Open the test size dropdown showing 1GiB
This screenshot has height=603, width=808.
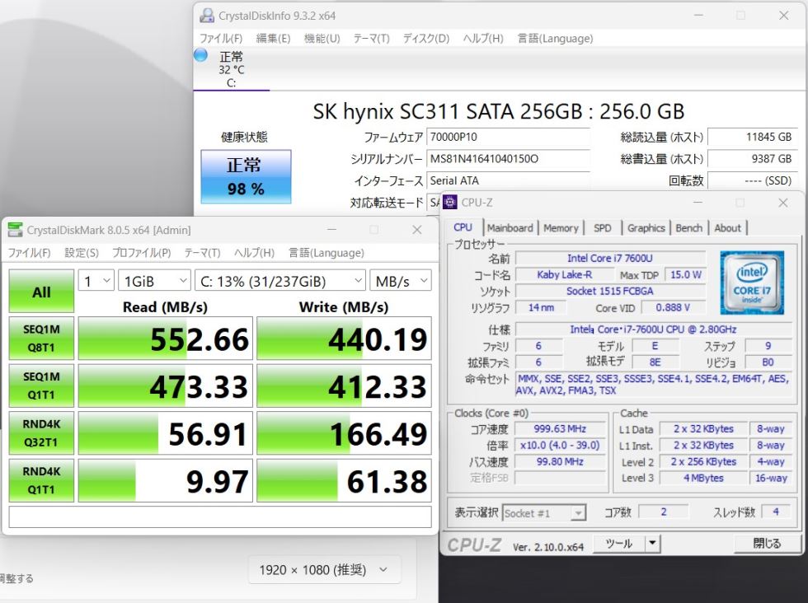tap(154, 281)
